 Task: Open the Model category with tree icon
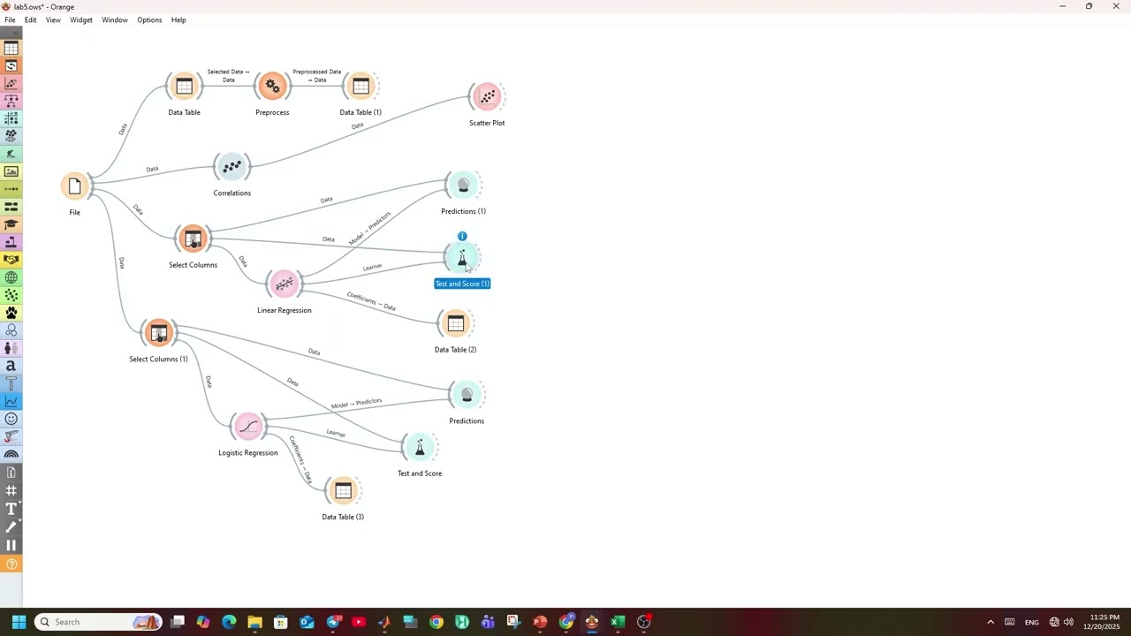(x=11, y=102)
